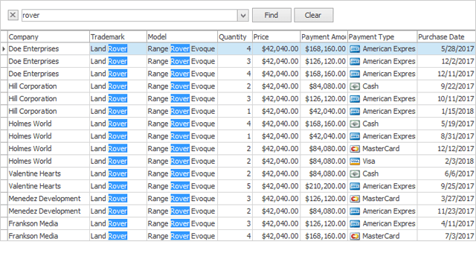The image size is (476, 268).
Task: Click American Express icon in 12/11/2017 row
Action: [355, 74]
